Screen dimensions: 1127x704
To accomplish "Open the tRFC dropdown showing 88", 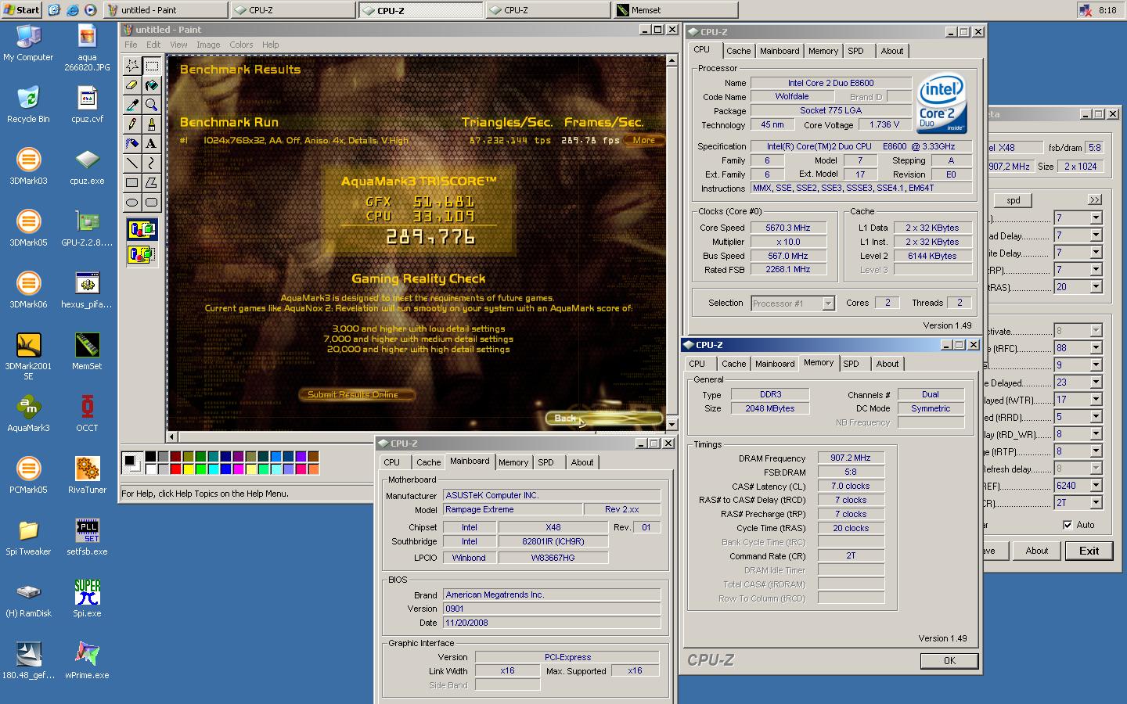I will [x=1078, y=348].
